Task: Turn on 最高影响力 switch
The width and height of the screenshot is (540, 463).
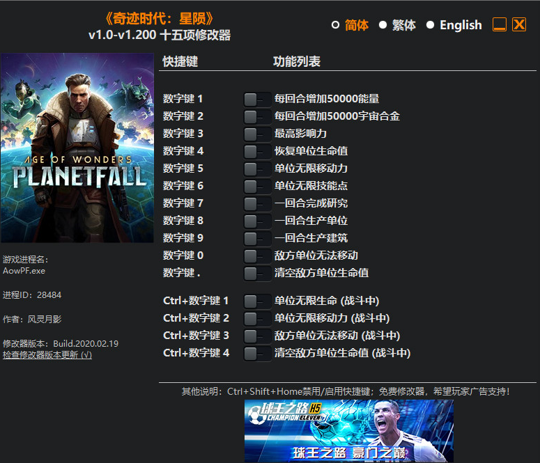Action: [257, 134]
